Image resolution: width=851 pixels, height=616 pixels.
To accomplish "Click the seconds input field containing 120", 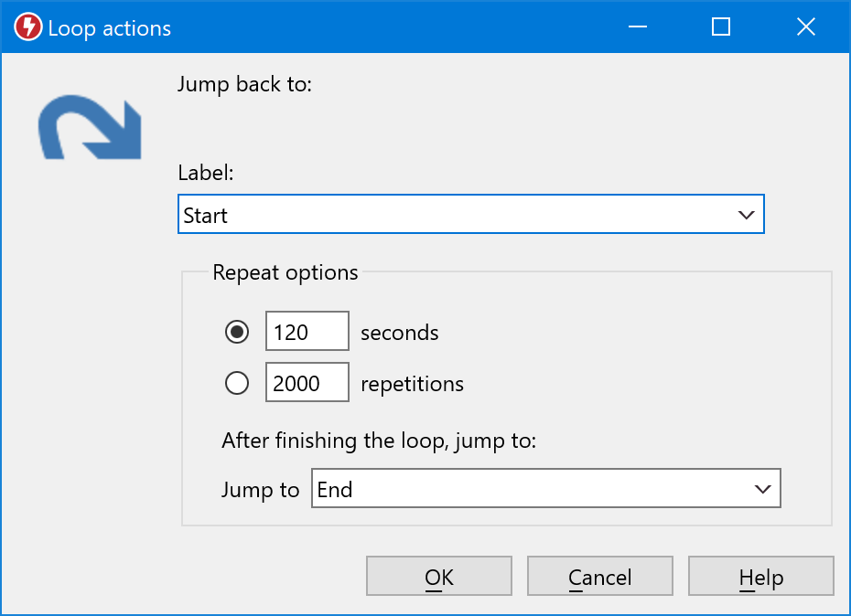I will coord(307,333).
